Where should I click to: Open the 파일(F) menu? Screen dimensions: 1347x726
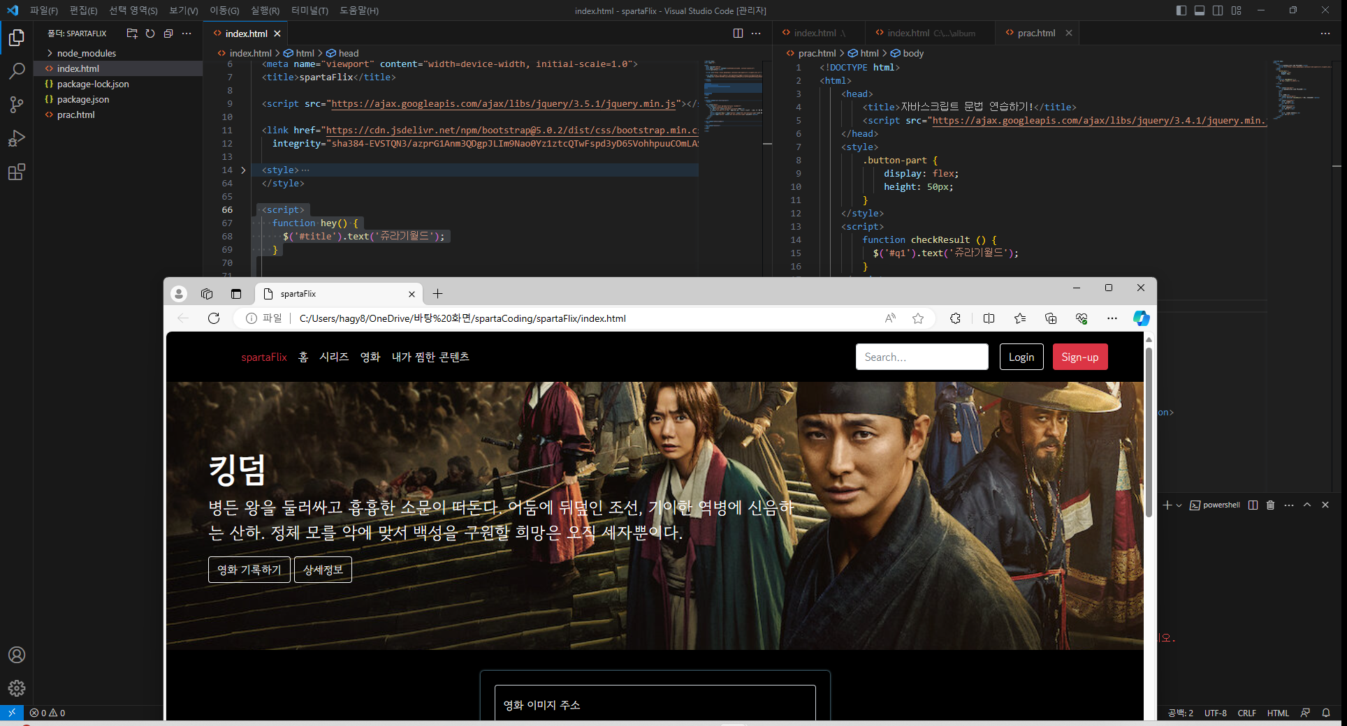[x=44, y=10]
